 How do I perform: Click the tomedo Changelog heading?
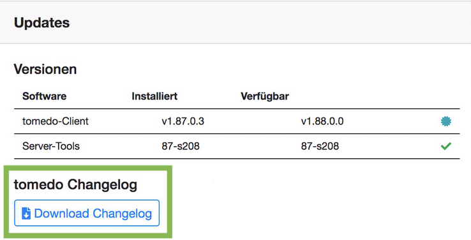(x=75, y=184)
